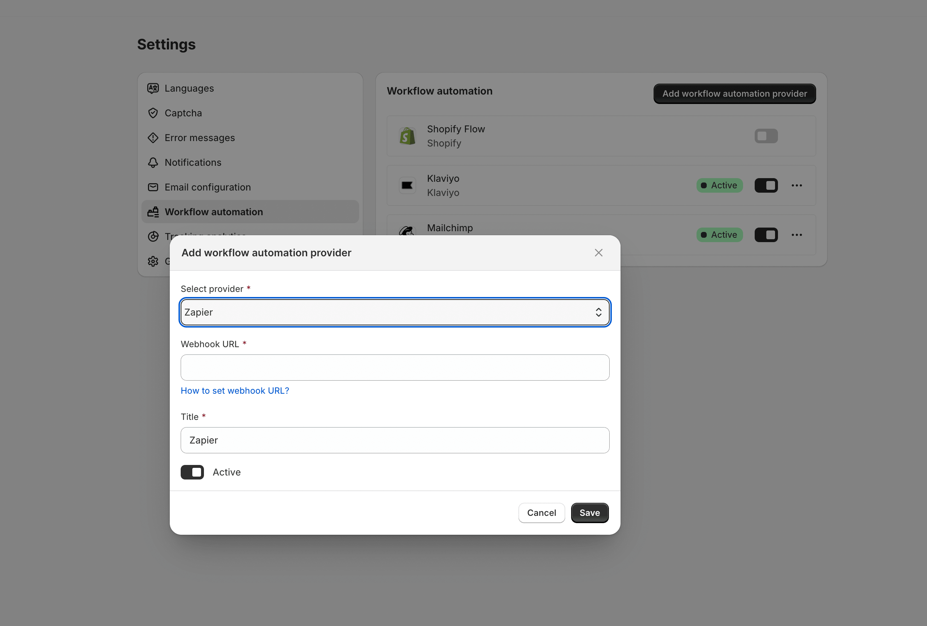Open Captcha settings
The image size is (927, 626).
250,113
